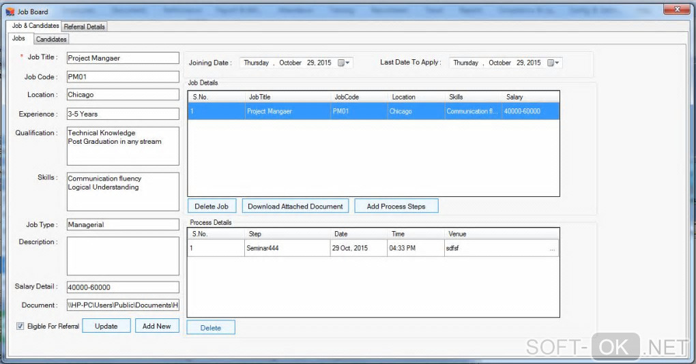This screenshot has height=364, width=696.
Task: Open the Last Date To Apply calendar picker
Action: tap(553, 63)
